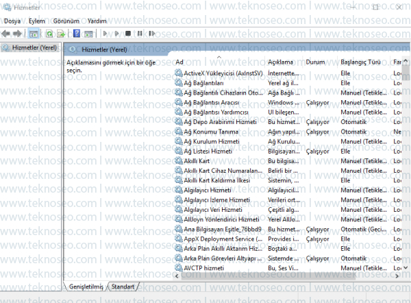Image resolution: width=411 pixels, height=303 pixels.
Task: Select Ana Bilgisayarı Eşitle_76bbd9 service
Action: point(223,229)
